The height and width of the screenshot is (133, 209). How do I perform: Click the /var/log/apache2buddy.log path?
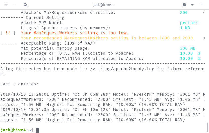[122, 69]
